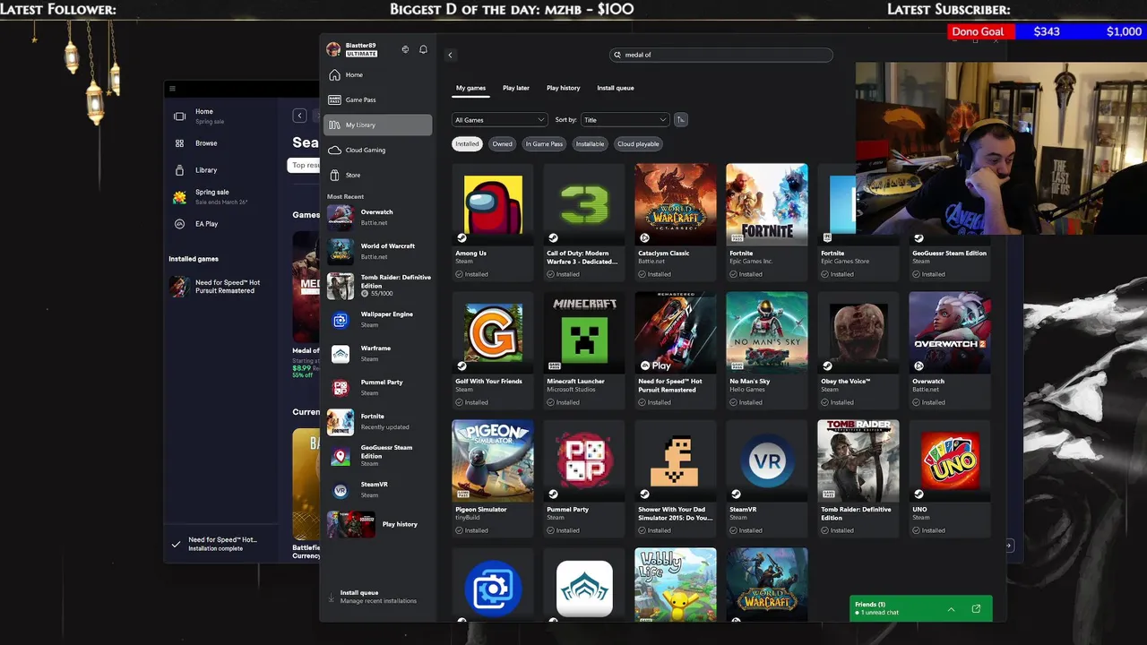
Task: Click the Need for Speed installation complete notification
Action: tap(221, 544)
